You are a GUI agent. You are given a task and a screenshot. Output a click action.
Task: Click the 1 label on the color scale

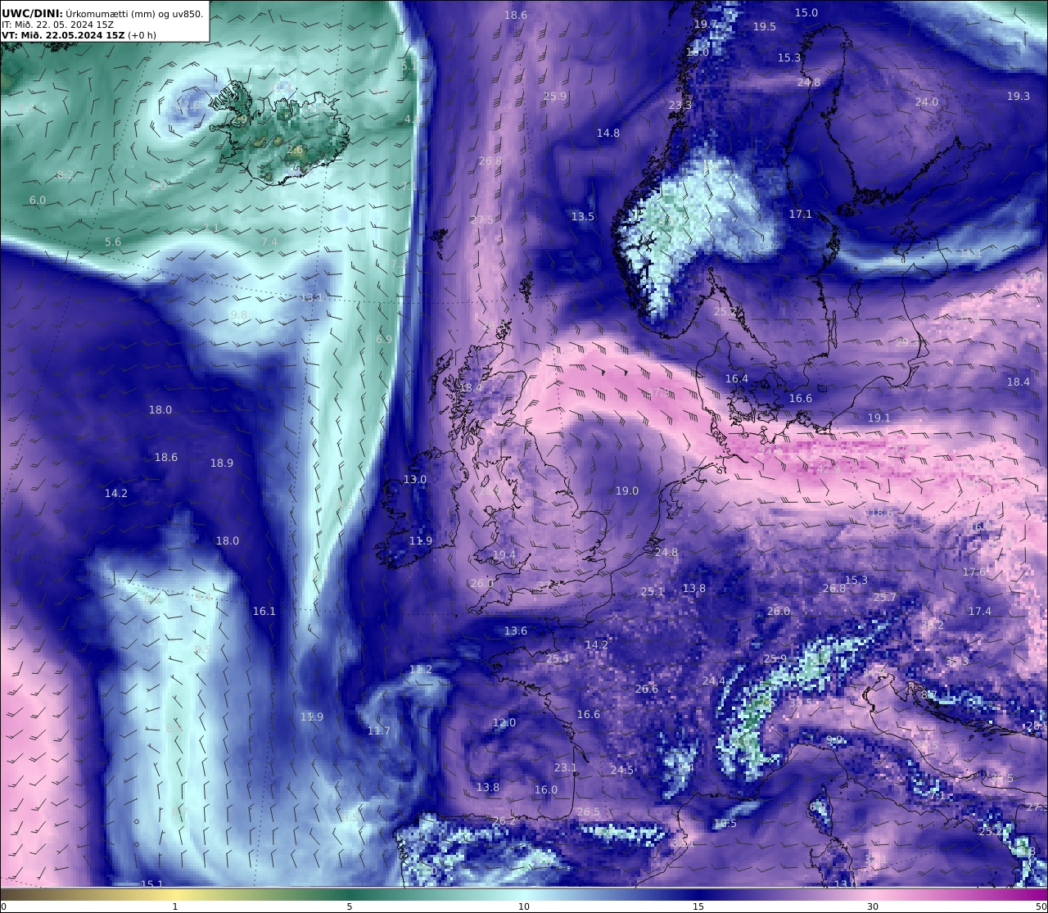pyautogui.click(x=175, y=906)
